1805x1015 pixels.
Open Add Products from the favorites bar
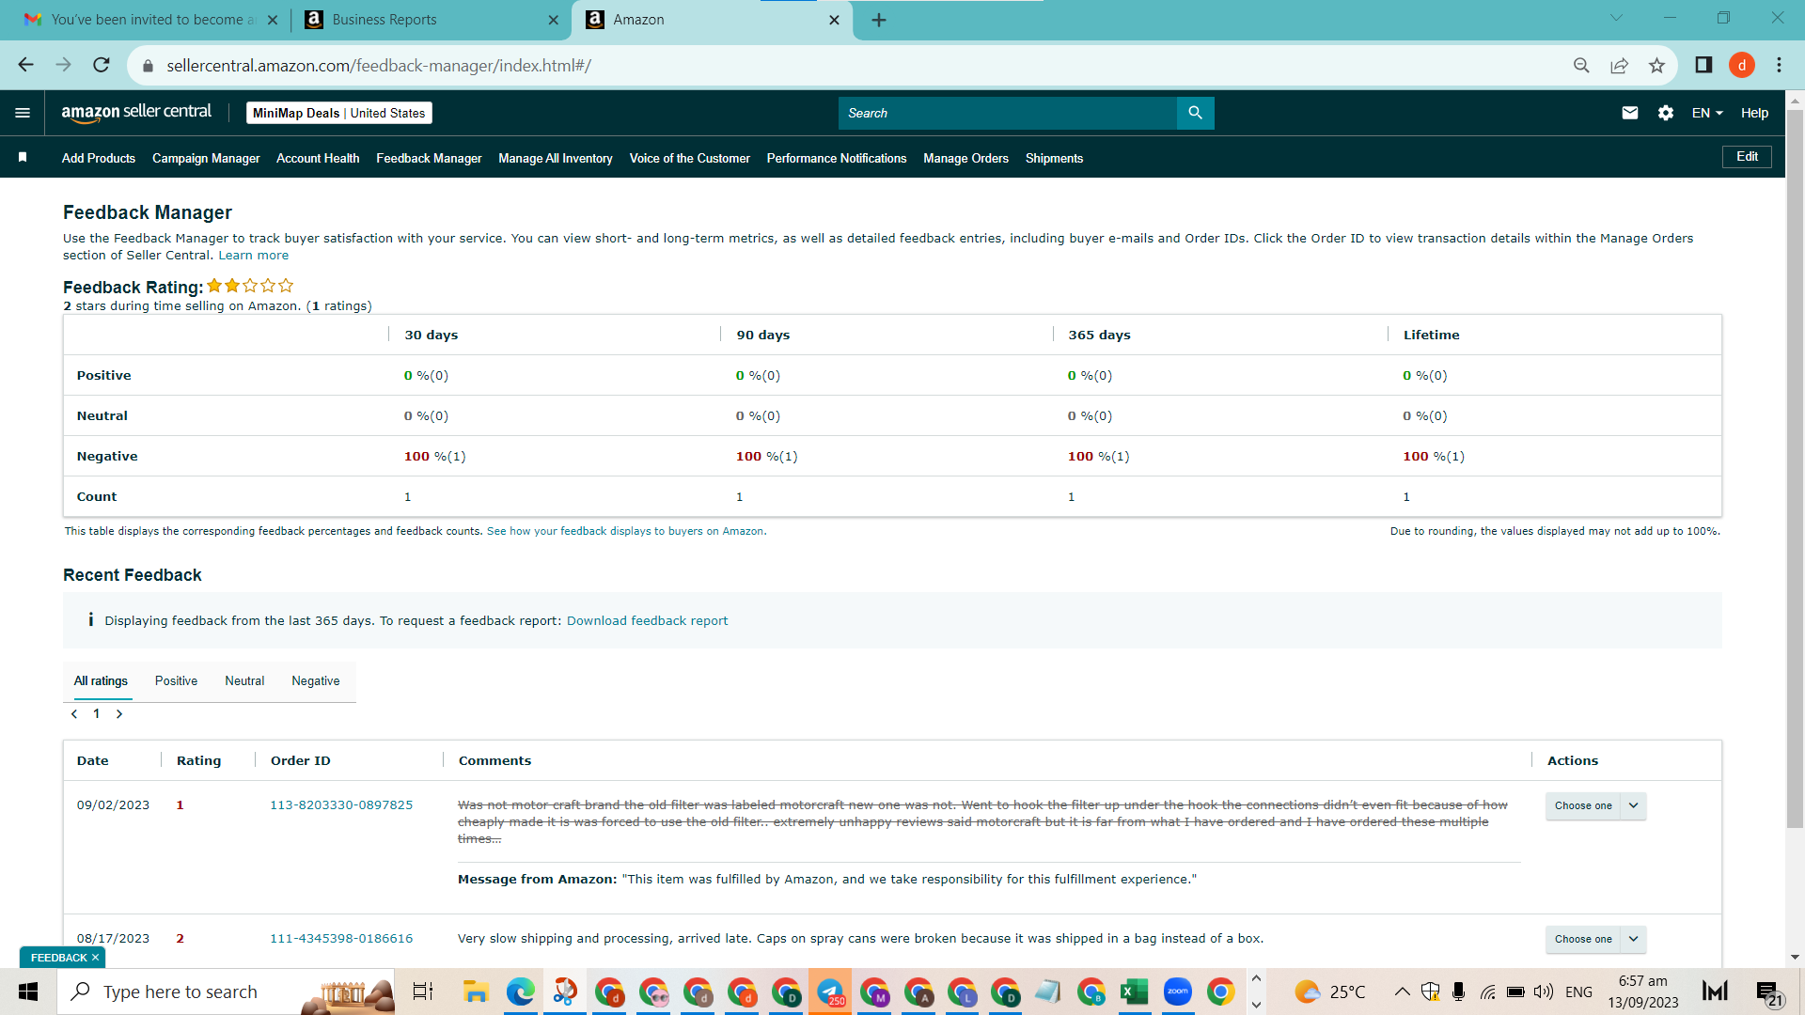[x=99, y=159]
